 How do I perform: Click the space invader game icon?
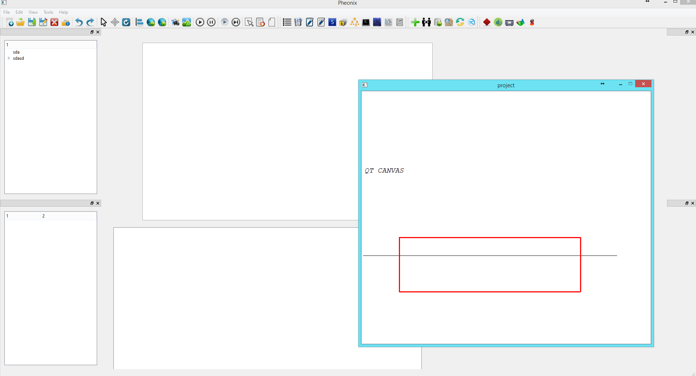coord(509,22)
